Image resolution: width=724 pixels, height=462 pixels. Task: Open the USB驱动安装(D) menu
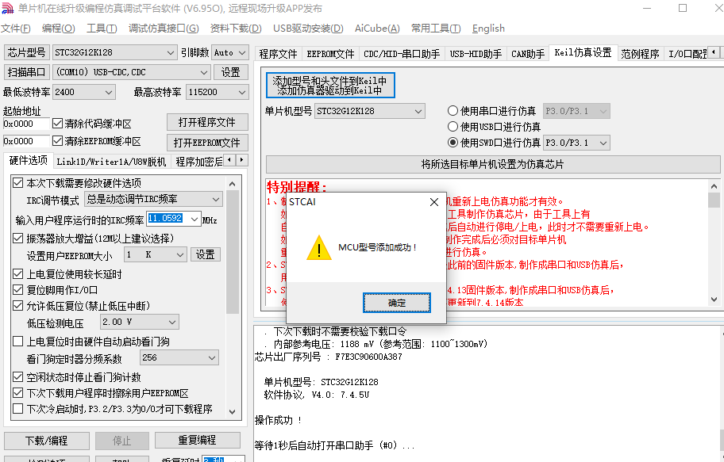pos(308,29)
